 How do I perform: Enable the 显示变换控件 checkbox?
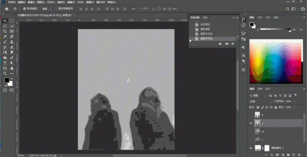coord(56,9)
